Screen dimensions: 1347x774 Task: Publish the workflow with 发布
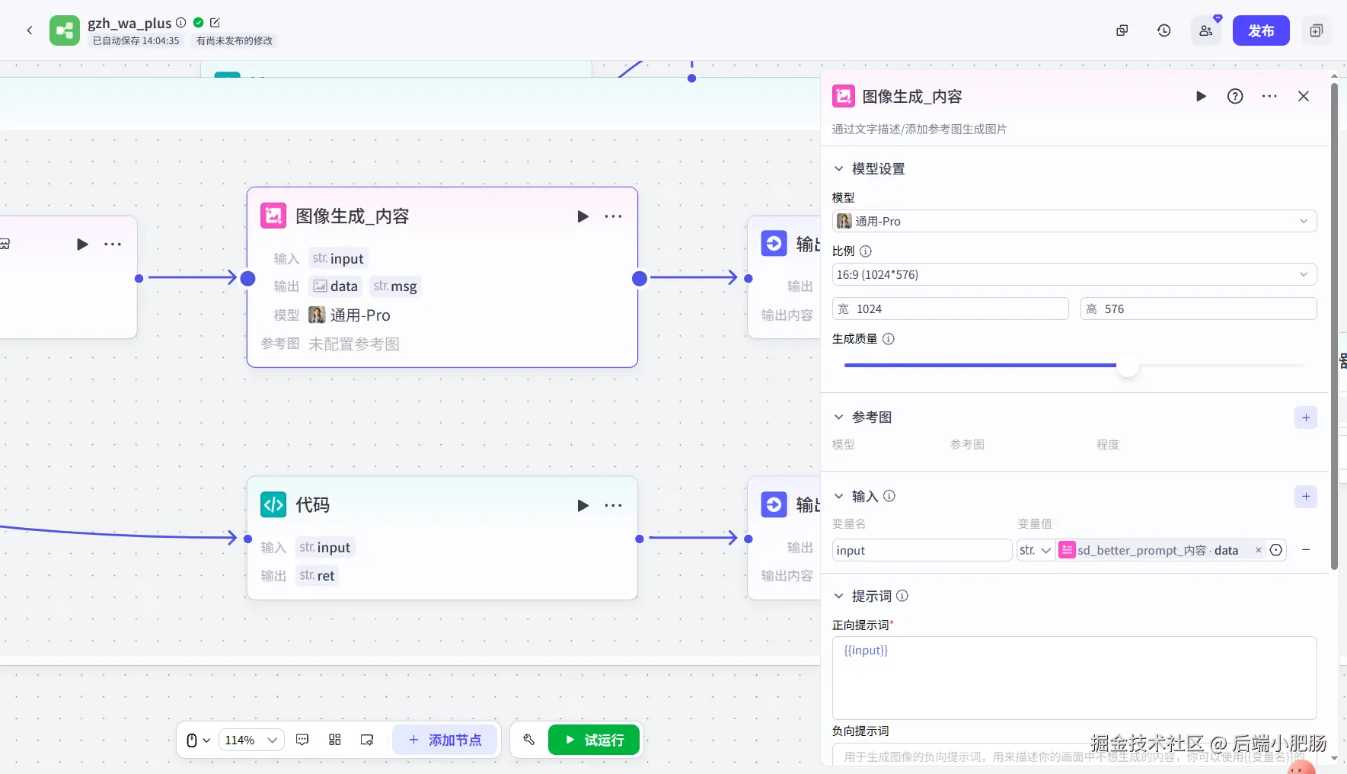pyautogui.click(x=1261, y=30)
